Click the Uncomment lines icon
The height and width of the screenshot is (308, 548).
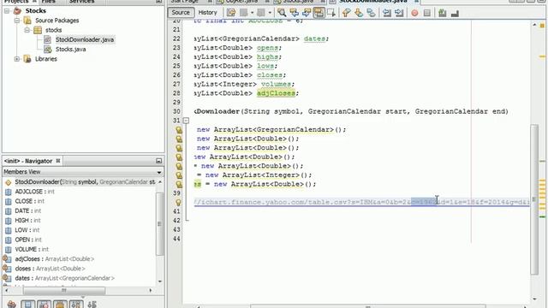455,14
